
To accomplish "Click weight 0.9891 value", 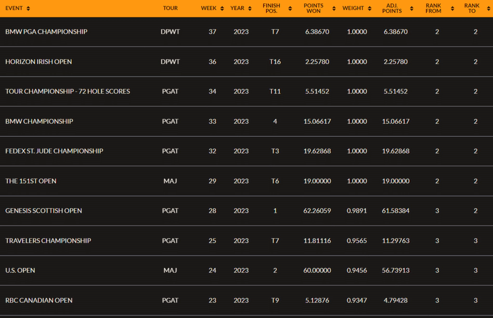I will click(x=357, y=211).
